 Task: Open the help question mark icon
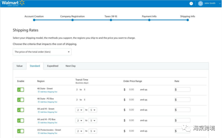point(191,3)
